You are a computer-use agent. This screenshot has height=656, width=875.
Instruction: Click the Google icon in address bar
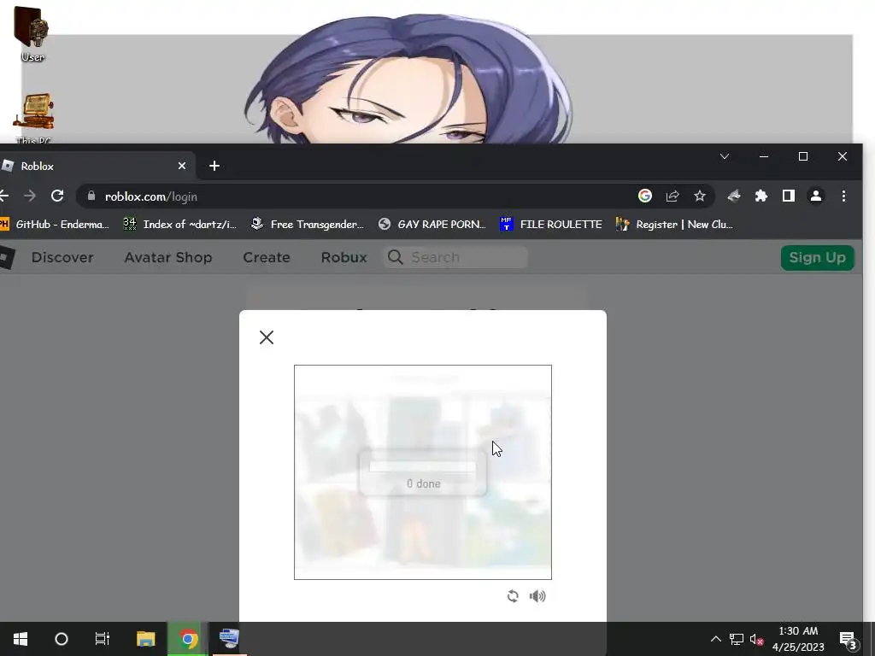click(x=645, y=196)
